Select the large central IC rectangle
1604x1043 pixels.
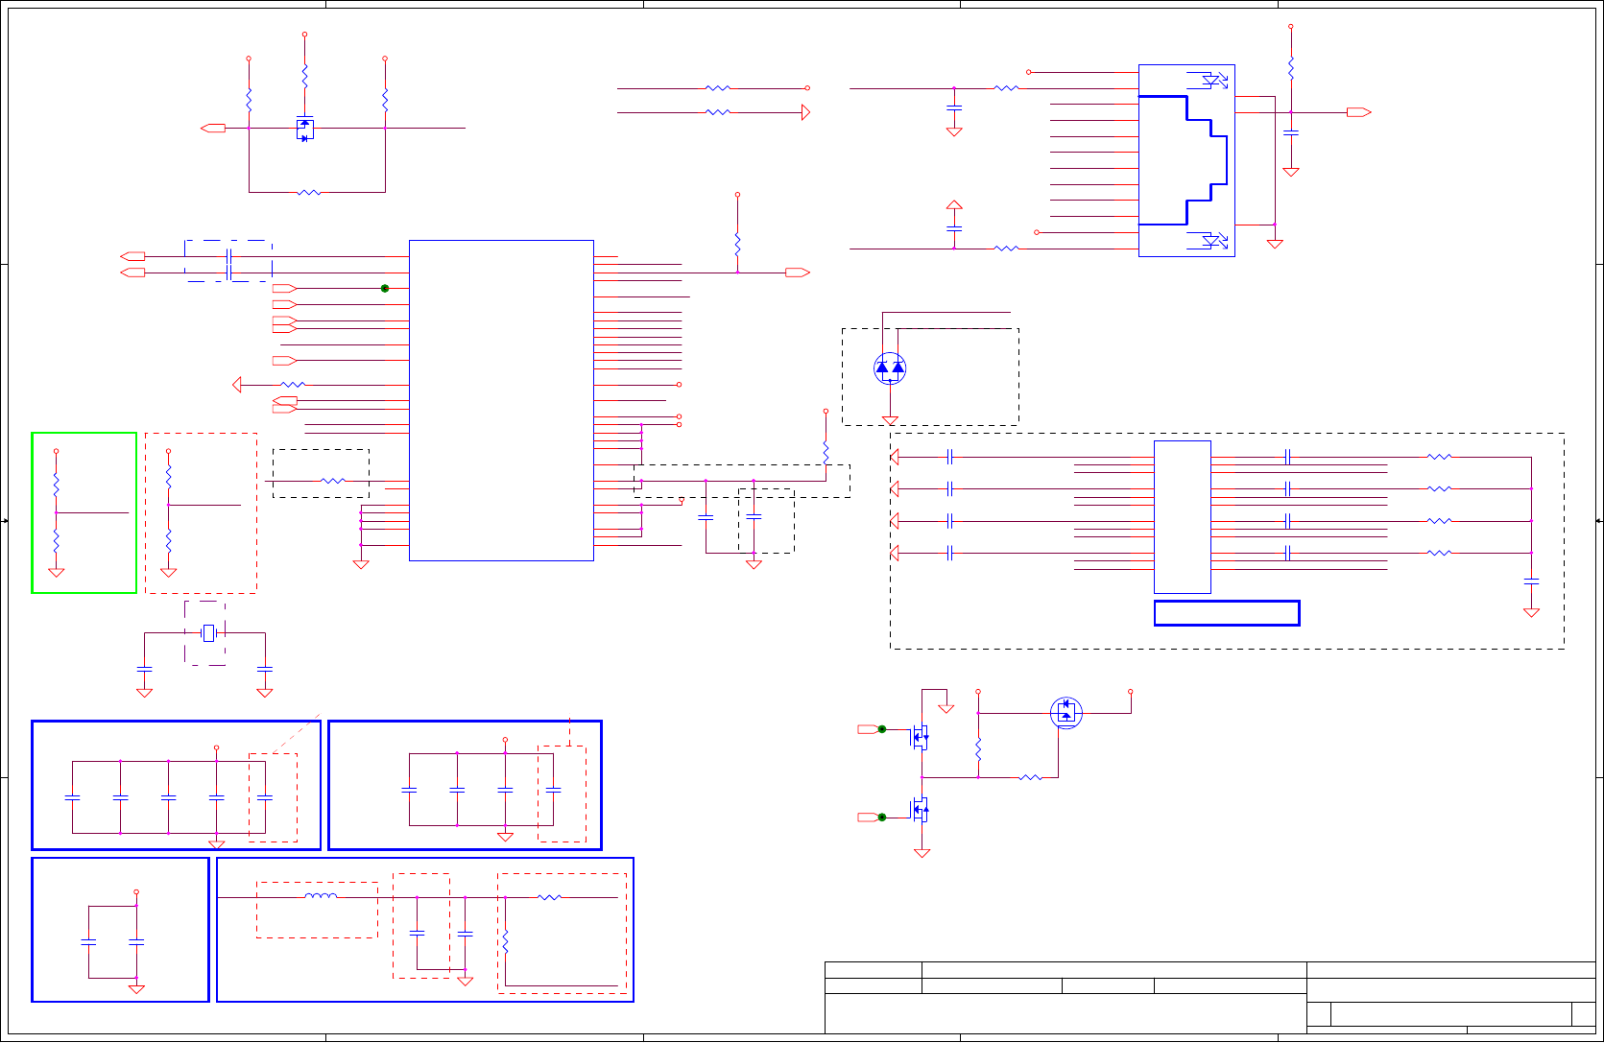(501, 400)
